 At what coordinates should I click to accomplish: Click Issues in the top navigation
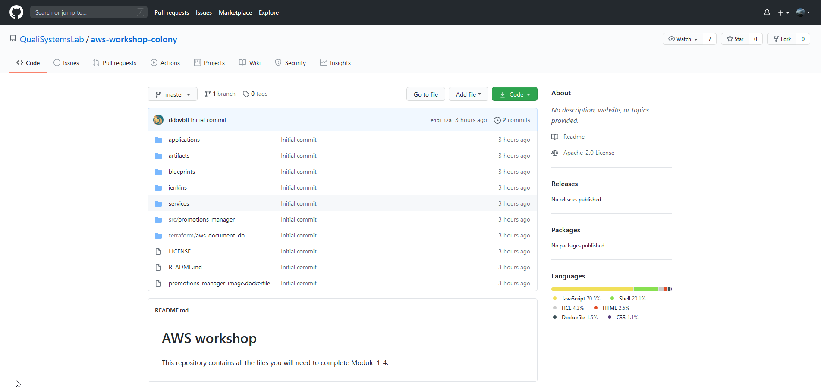click(204, 12)
